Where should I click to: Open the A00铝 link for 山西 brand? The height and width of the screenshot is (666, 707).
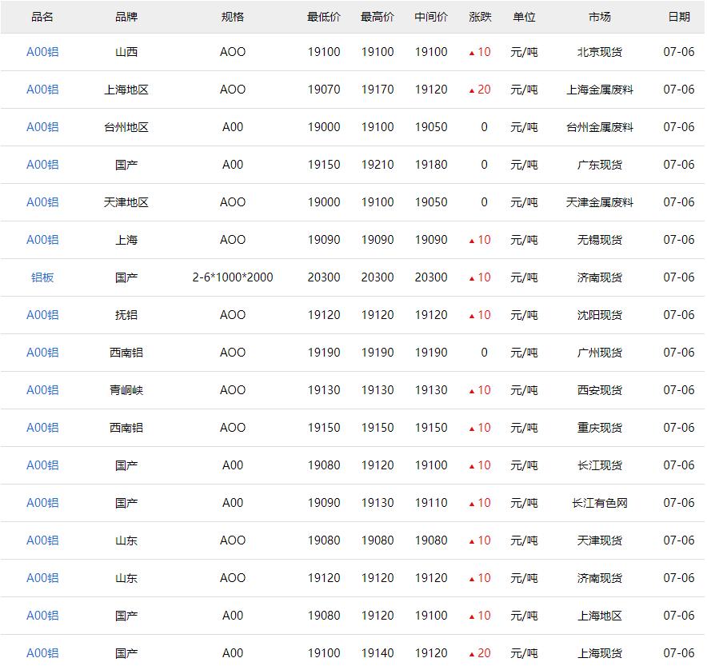pyautogui.click(x=42, y=52)
